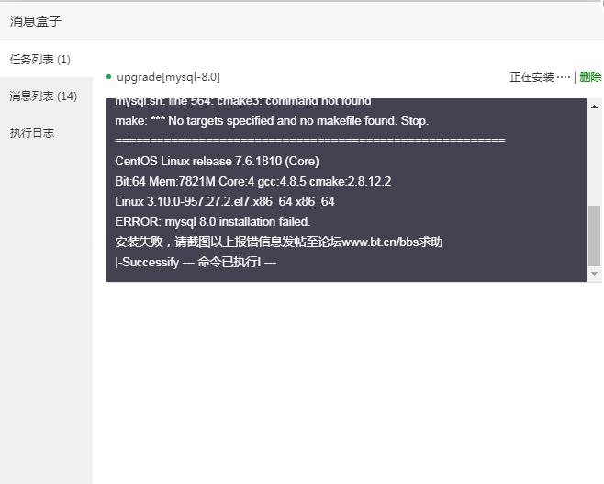Click the log scrollbar thumb
The image size is (604, 484).
tap(595, 234)
